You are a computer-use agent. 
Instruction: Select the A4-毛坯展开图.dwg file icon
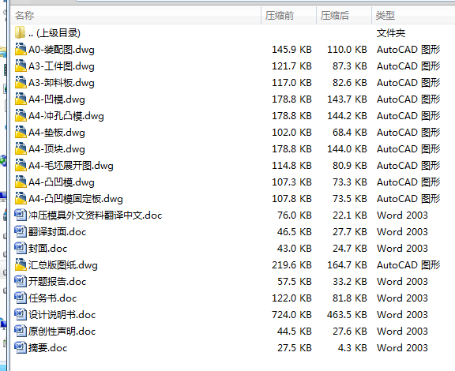21,165
